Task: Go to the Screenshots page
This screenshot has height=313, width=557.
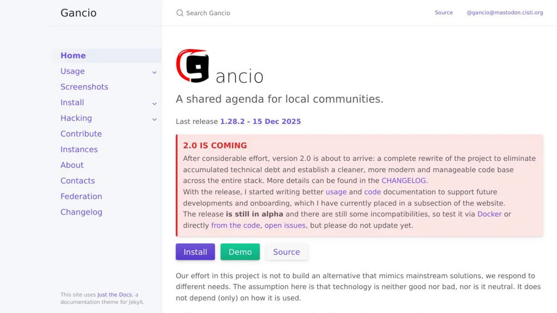Action: 84,86
